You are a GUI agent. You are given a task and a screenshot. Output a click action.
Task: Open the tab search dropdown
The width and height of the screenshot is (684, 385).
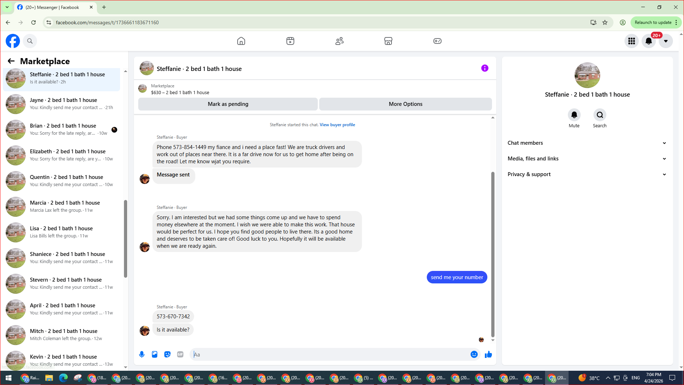coord(7,7)
